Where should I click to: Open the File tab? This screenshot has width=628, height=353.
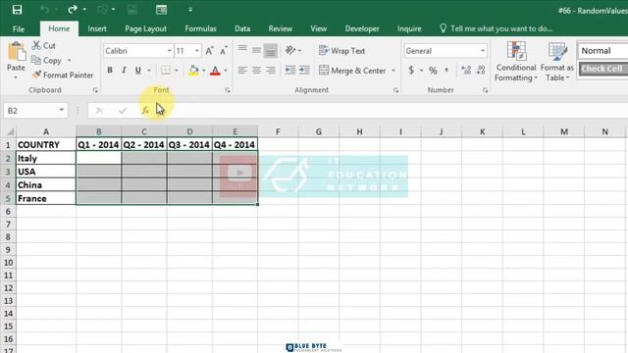(x=19, y=28)
